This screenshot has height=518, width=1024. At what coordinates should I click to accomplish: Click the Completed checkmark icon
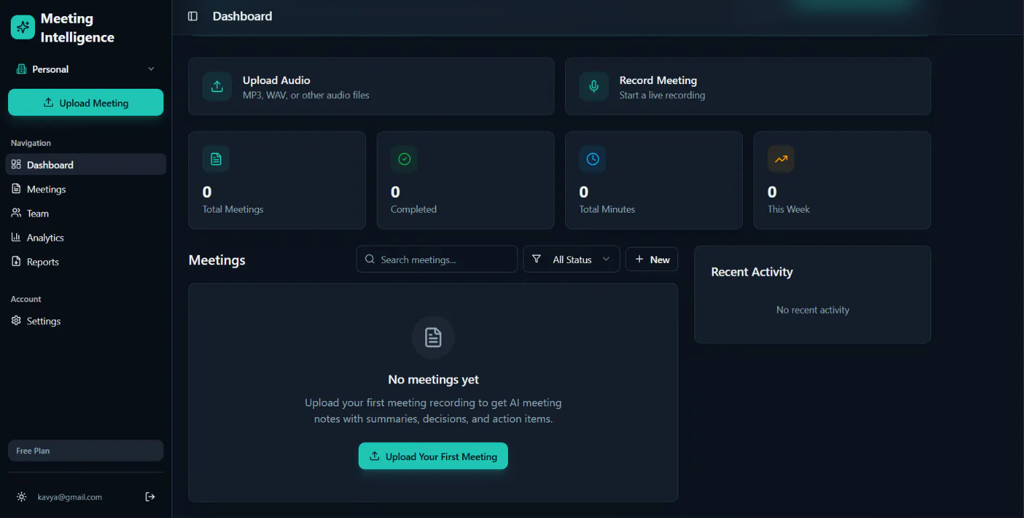coord(404,159)
